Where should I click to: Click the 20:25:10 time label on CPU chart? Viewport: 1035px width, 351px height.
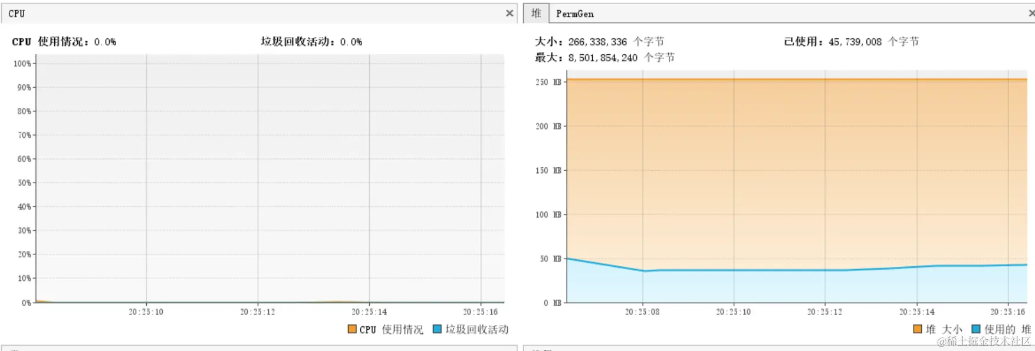146,312
